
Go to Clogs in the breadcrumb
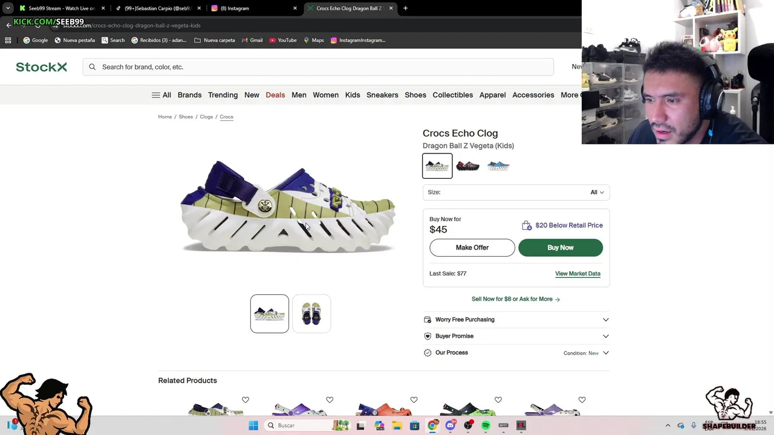[206, 117]
